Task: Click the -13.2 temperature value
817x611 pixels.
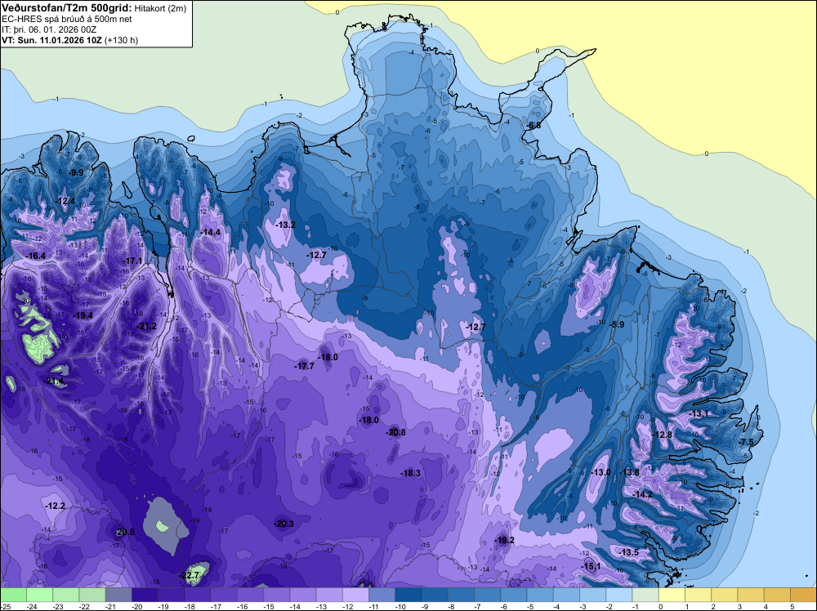Action: click(x=285, y=225)
